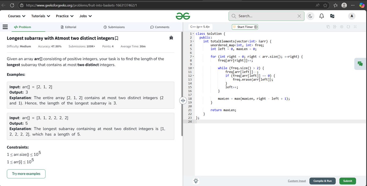Click Compile & Run
The height and width of the screenshot is (186, 367).
(322, 181)
